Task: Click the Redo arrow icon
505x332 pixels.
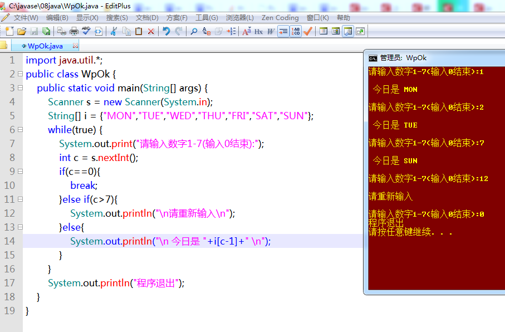Action: tap(179, 31)
